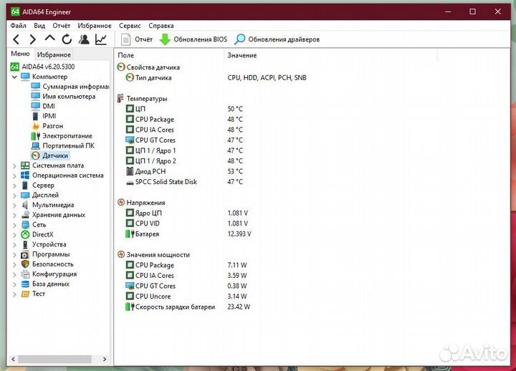This screenshot has width=516, height=371.
Task: Go back with the left arrow icon
Action: [x=16, y=39]
